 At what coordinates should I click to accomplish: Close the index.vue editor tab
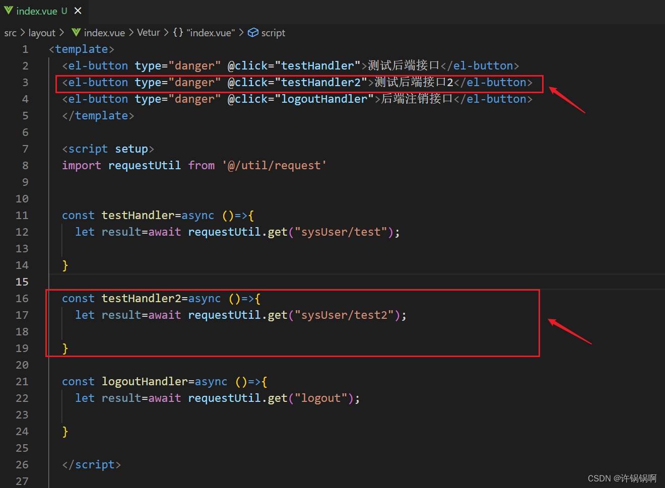[x=78, y=11]
